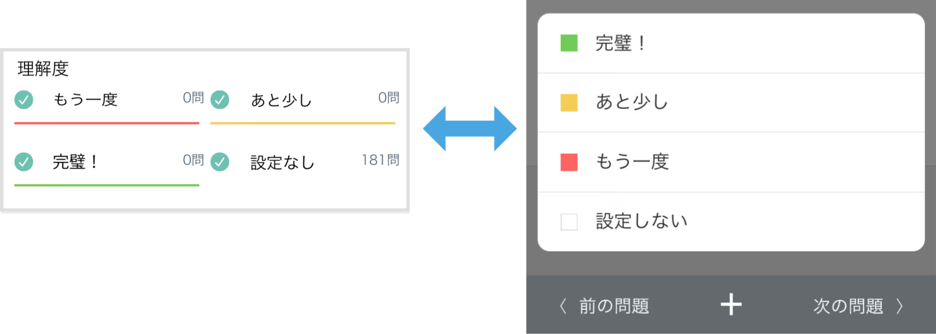Viewport: 936px width, 334px height.
Task: Select the green 完璧！ color square
Action: click(x=569, y=43)
